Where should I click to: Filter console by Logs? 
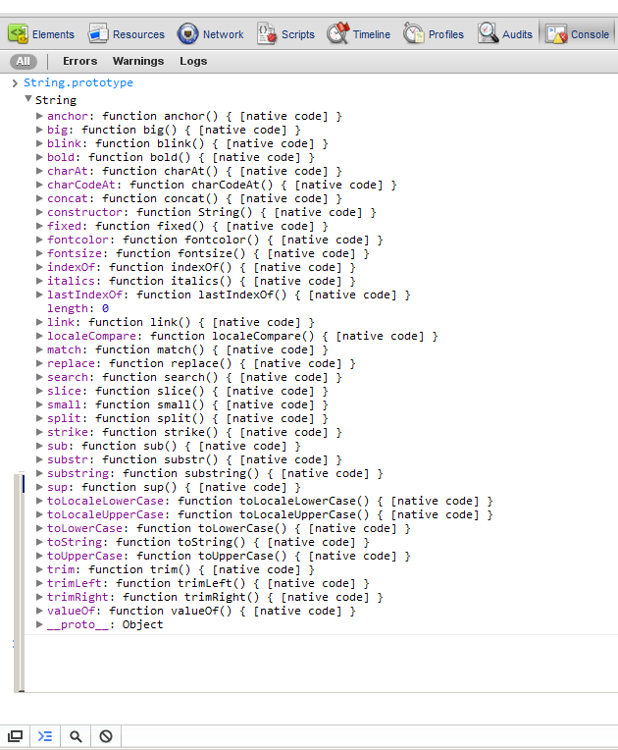point(193,61)
